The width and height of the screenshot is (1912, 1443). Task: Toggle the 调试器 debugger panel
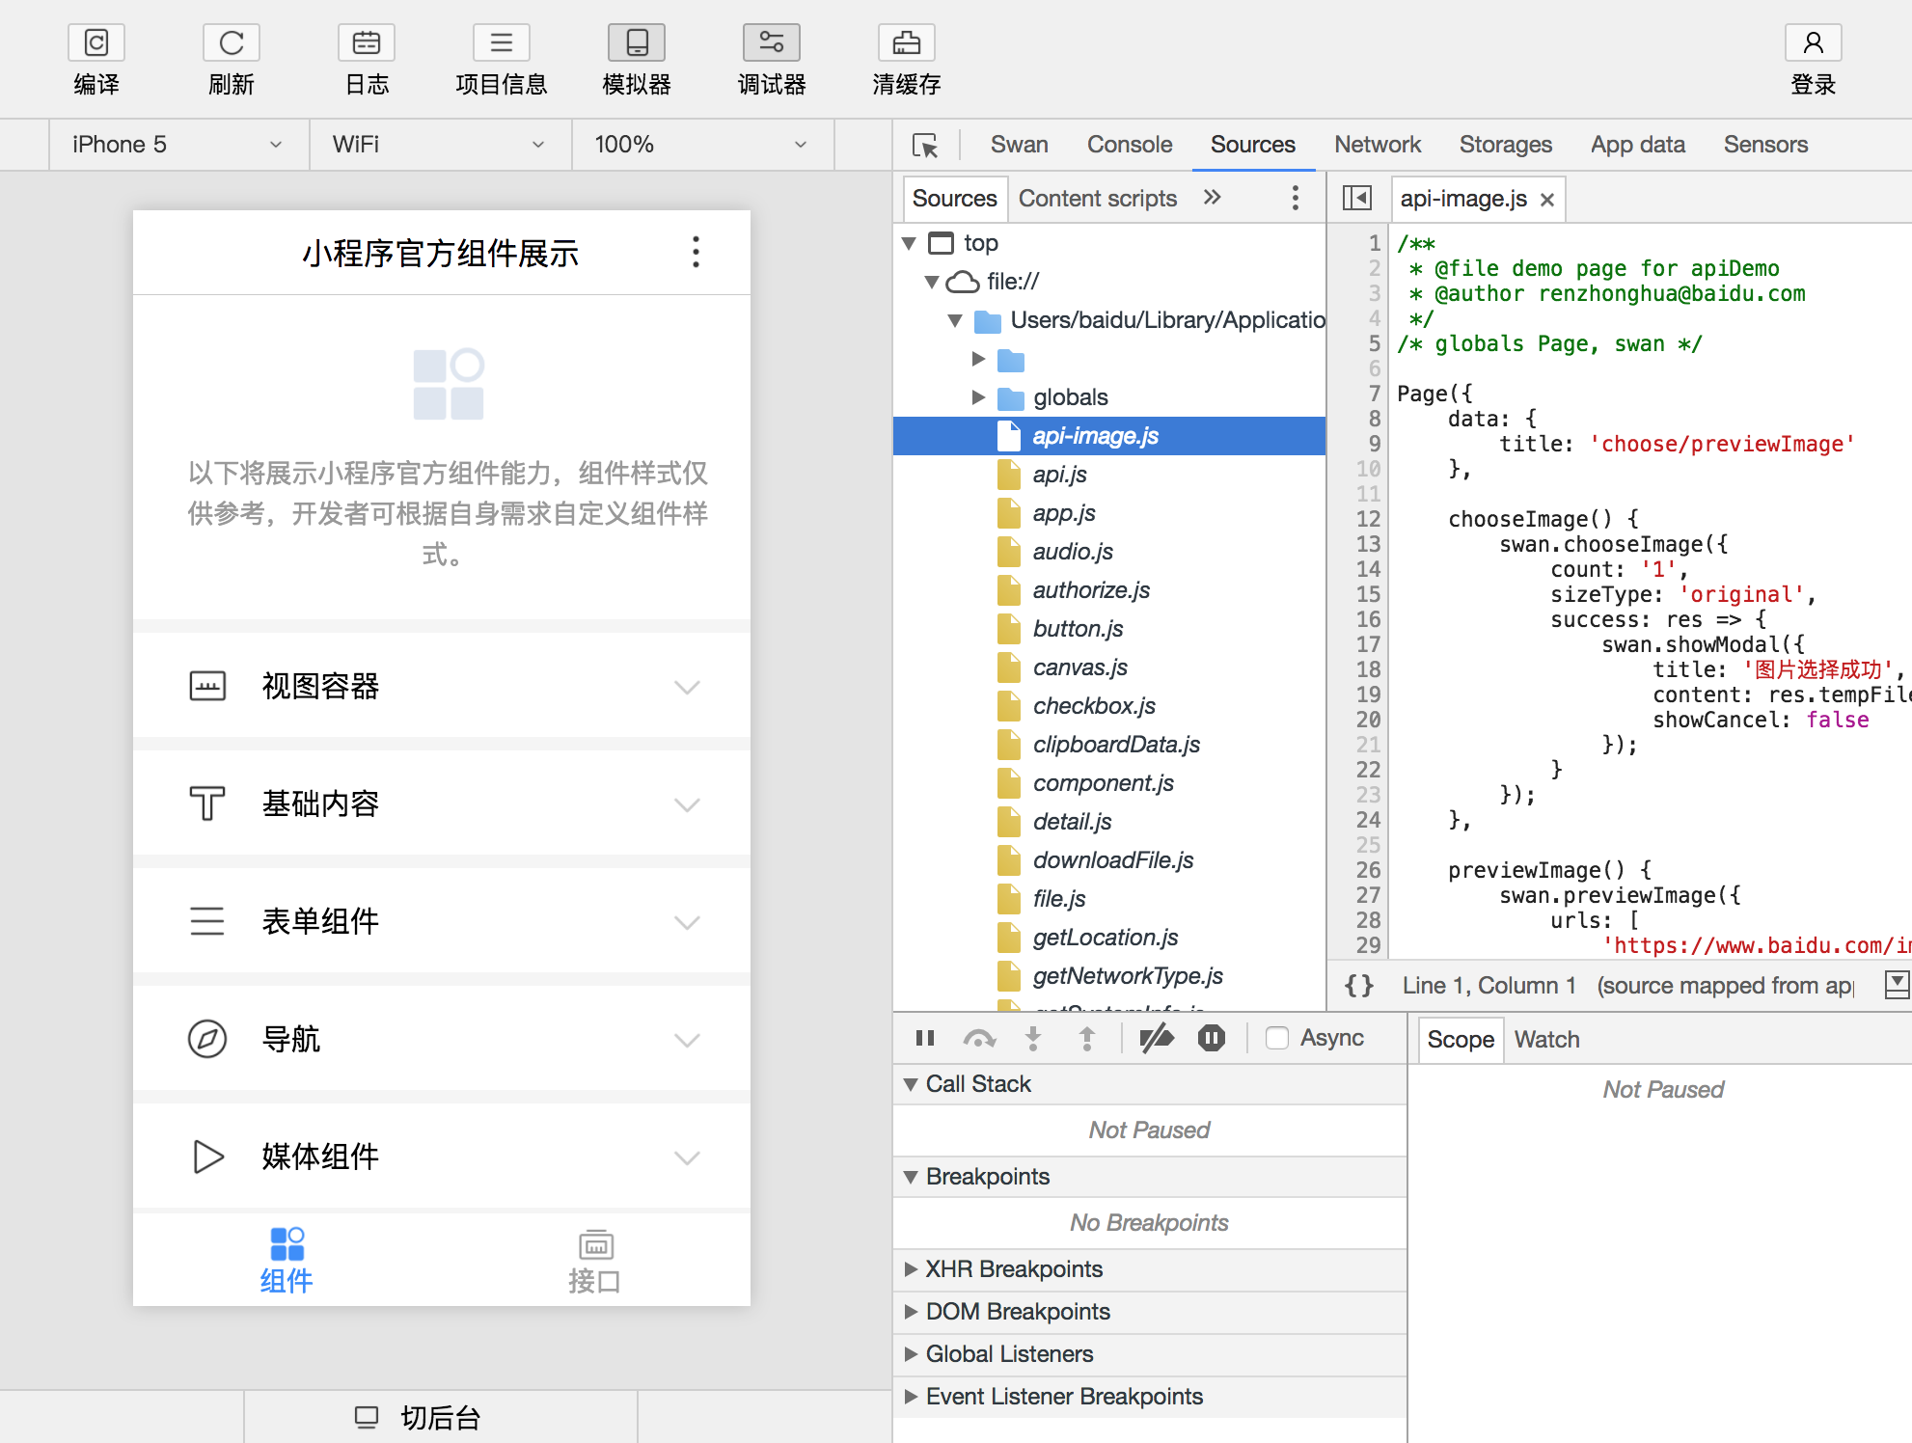tap(772, 43)
